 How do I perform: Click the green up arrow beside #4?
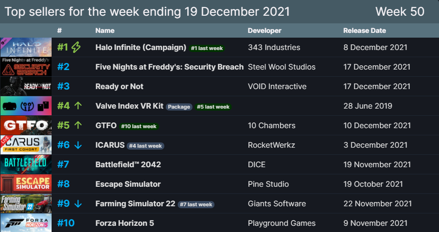78,106
